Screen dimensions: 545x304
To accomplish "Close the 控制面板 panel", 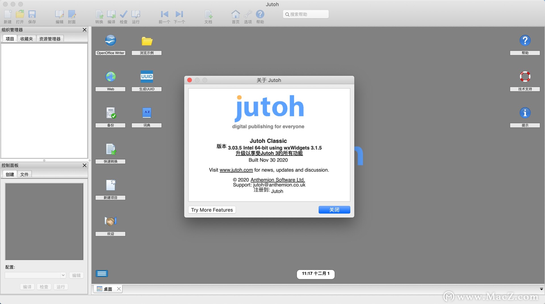I will pos(85,165).
